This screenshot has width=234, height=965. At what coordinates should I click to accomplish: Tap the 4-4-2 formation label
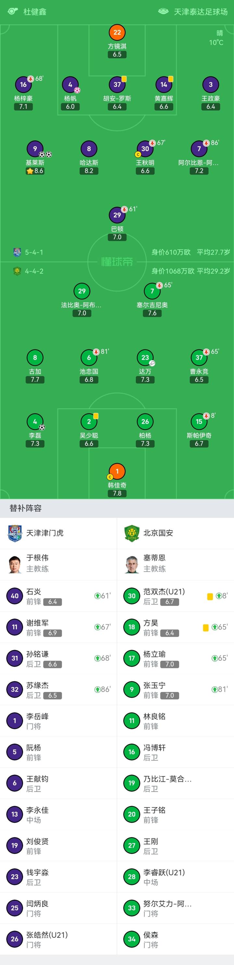pos(34,271)
